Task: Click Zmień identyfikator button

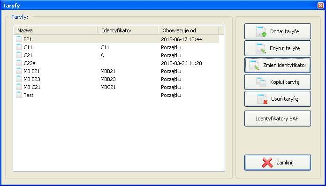Action: click(x=278, y=65)
